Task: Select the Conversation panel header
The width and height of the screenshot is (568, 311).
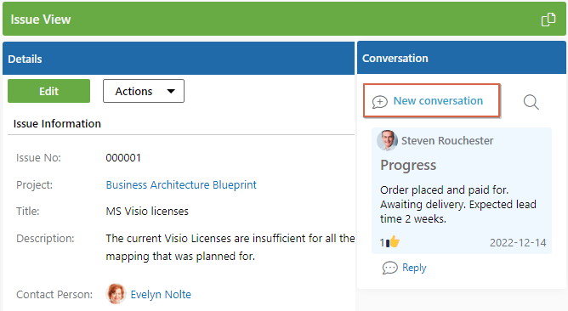Action: tap(462, 58)
